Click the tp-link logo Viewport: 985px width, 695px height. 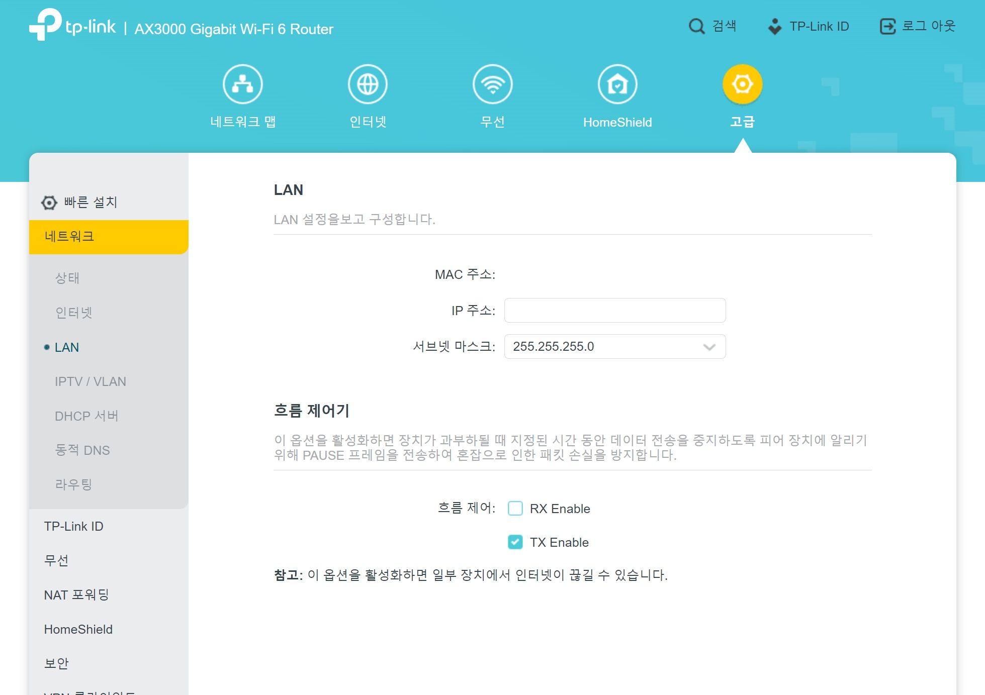[x=72, y=25]
